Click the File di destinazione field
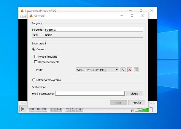 point(90,93)
